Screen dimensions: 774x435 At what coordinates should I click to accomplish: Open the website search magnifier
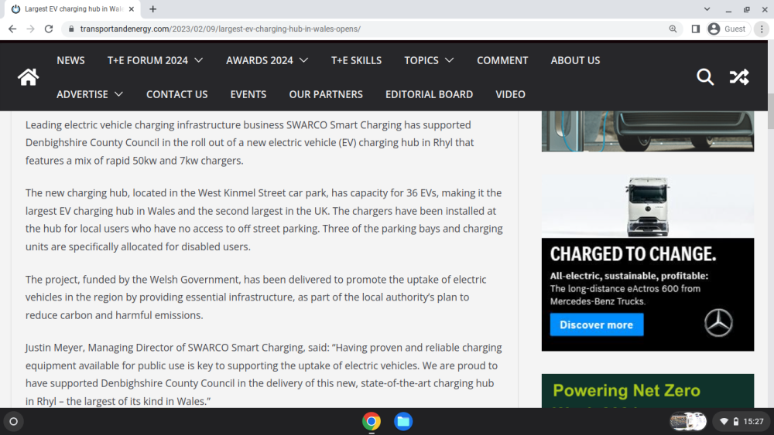point(705,76)
